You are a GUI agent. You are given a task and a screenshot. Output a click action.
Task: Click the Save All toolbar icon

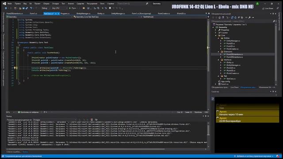[27, 8]
